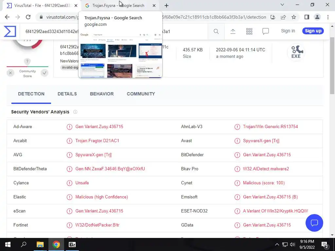Show hidden system tray icons
This screenshot has height=251, width=335.
click(x=277, y=244)
